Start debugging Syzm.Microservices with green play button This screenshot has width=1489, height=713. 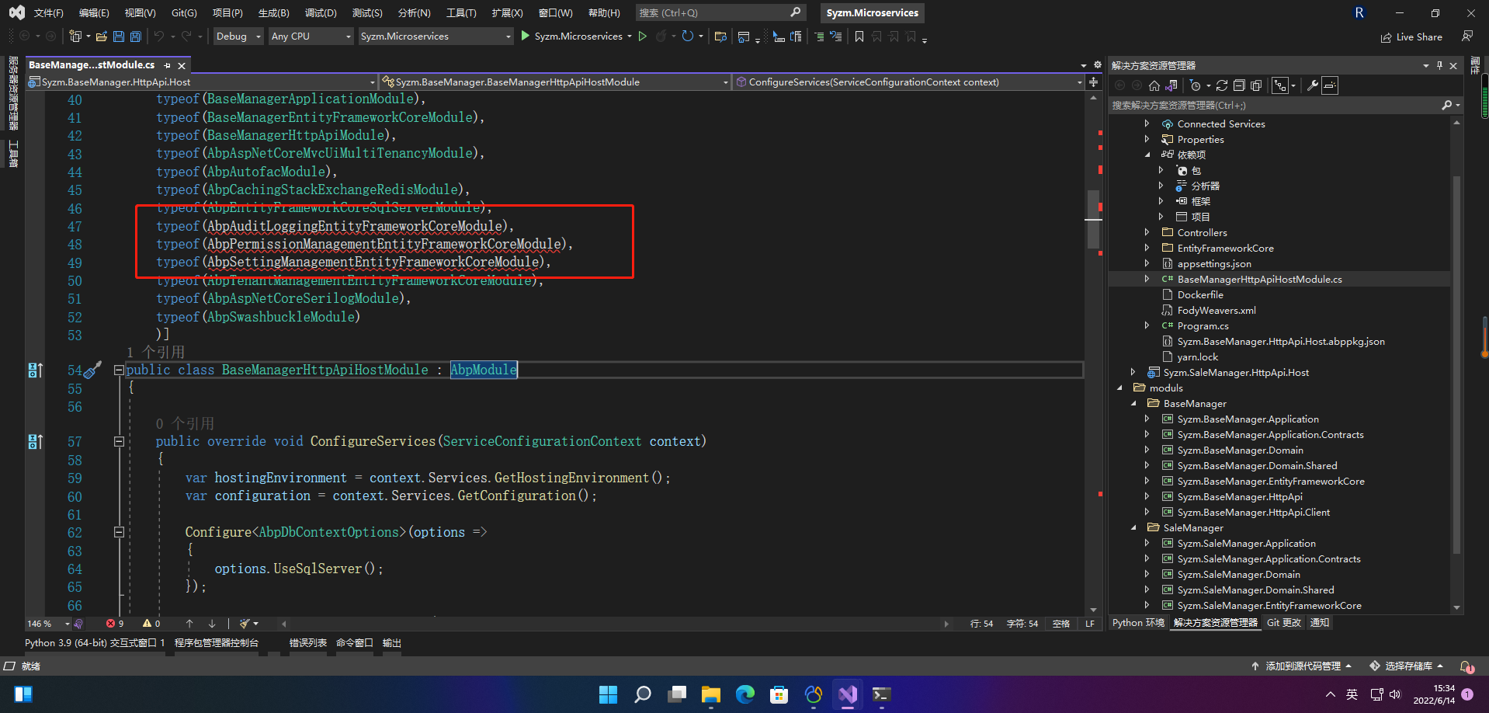coord(526,37)
